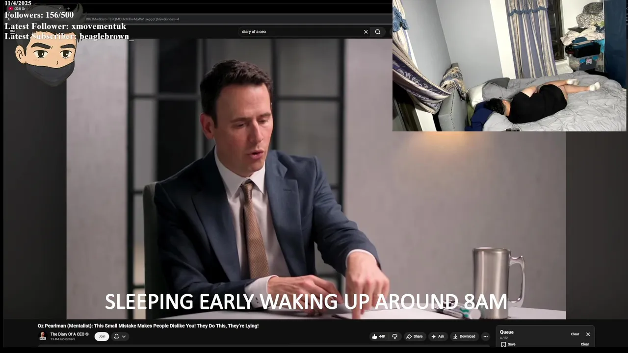
Task: Click Clear next to the queue close button
Action: (x=575, y=334)
